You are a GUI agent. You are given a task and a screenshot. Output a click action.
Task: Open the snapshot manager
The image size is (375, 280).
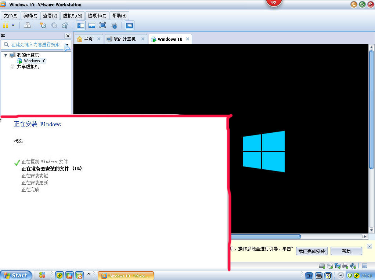coord(65,25)
